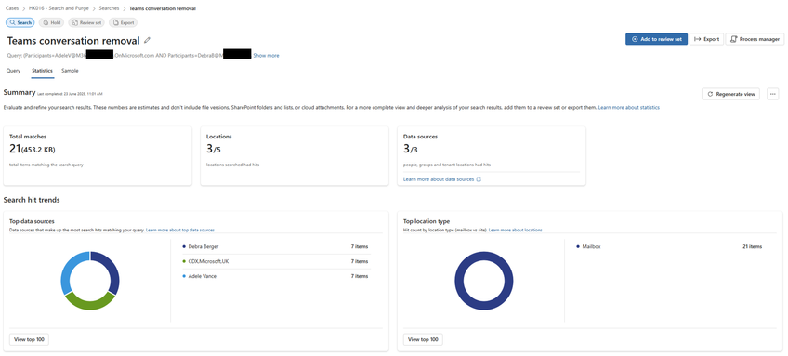Click View top 100 under Top data sources
The height and width of the screenshot is (356, 788).
29,340
